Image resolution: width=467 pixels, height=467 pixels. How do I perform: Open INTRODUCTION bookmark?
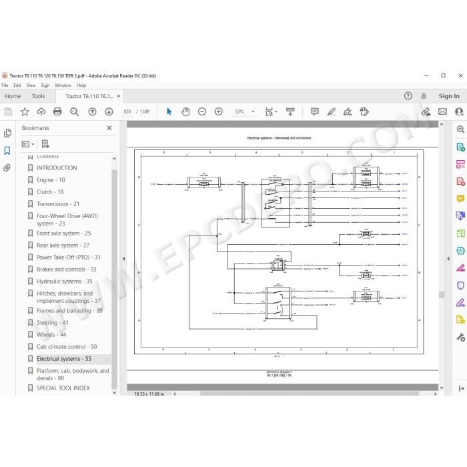pyautogui.click(x=57, y=168)
